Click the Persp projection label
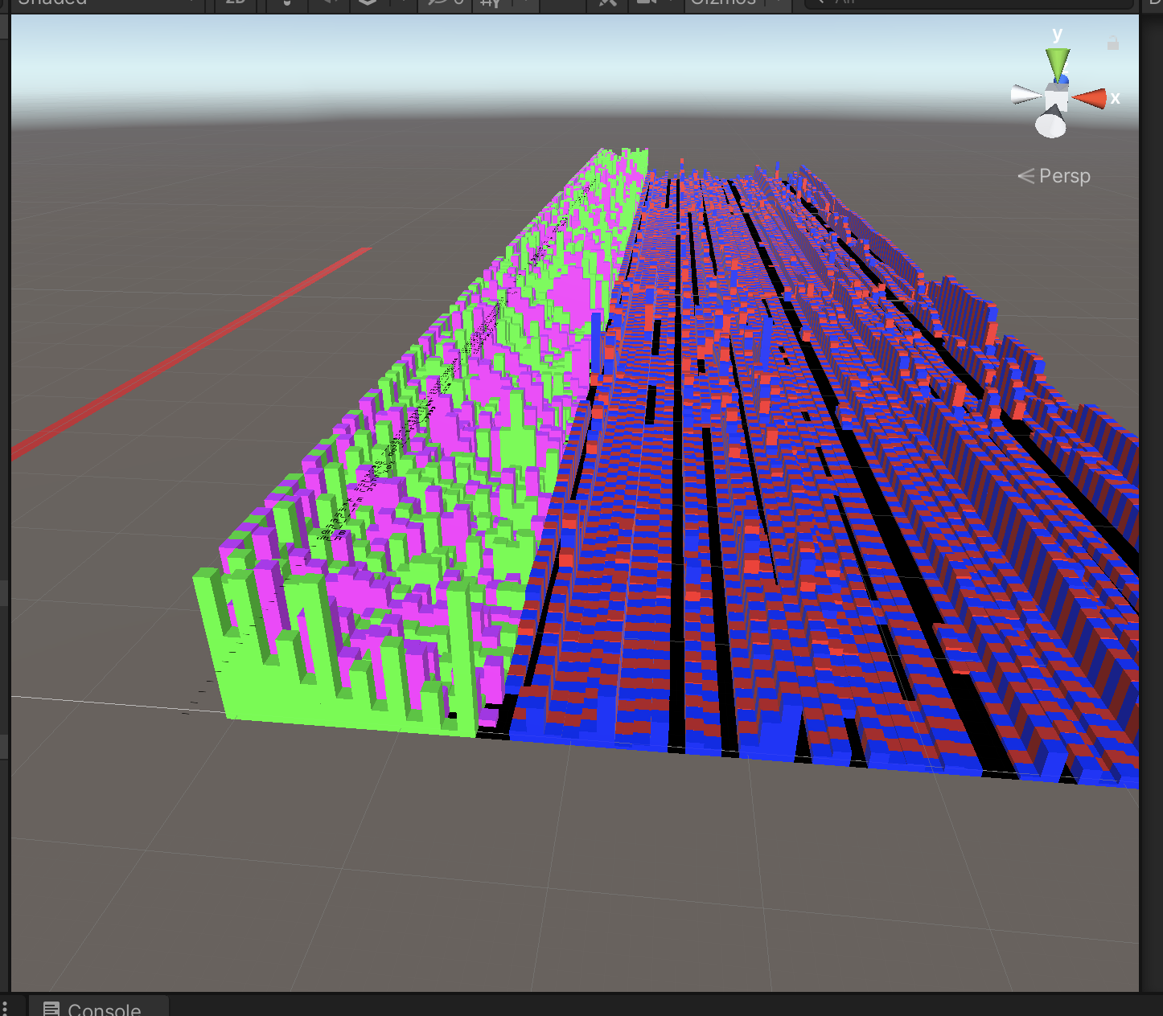Screen dimensions: 1163x1016 1055,176
